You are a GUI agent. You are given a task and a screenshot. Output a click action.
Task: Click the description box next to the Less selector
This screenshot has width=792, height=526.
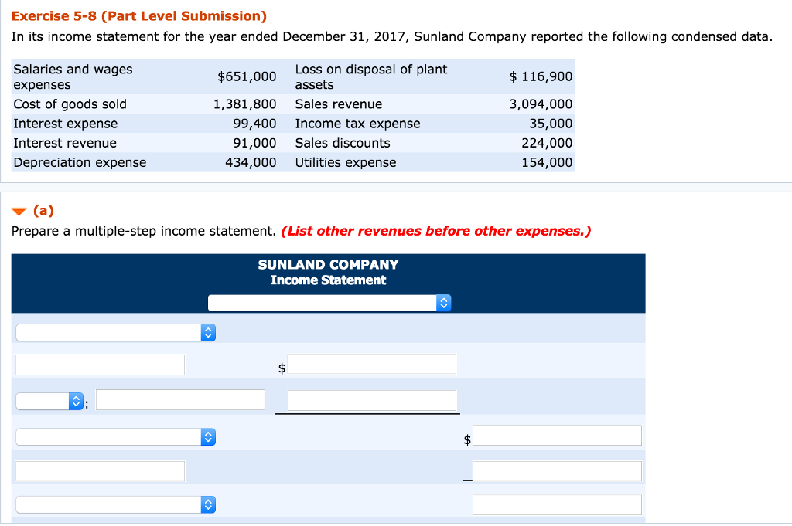tap(180, 399)
